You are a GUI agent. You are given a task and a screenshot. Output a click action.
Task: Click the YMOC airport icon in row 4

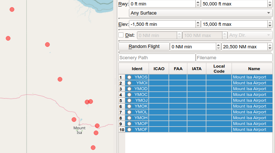[x=129, y=94]
